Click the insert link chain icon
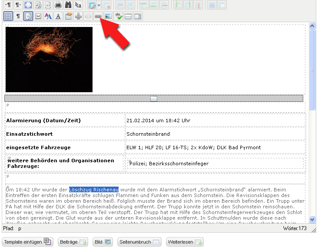This screenshot has height=251, width=318. coord(98,16)
